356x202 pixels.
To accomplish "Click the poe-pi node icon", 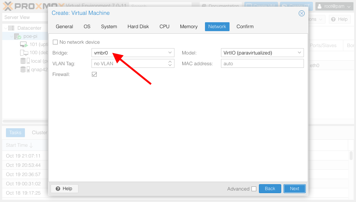I will pos(17,36).
